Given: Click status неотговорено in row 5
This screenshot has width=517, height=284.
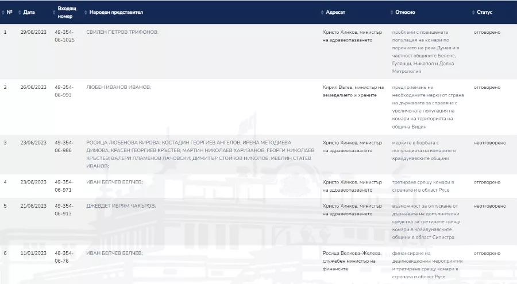Looking at the screenshot, I should pos(489,206).
